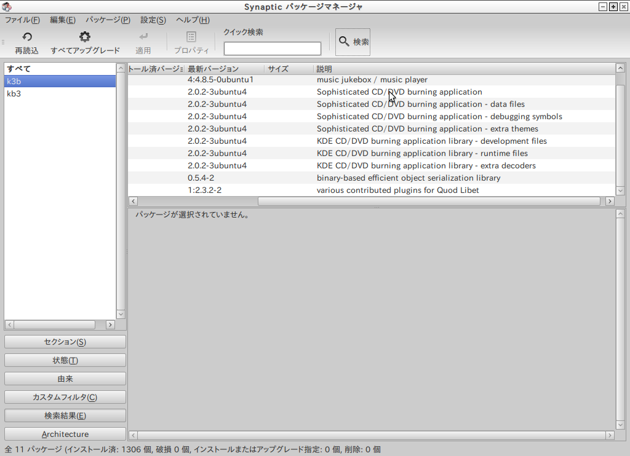Select the music jukebox / music player row

(x=372, y=79)
